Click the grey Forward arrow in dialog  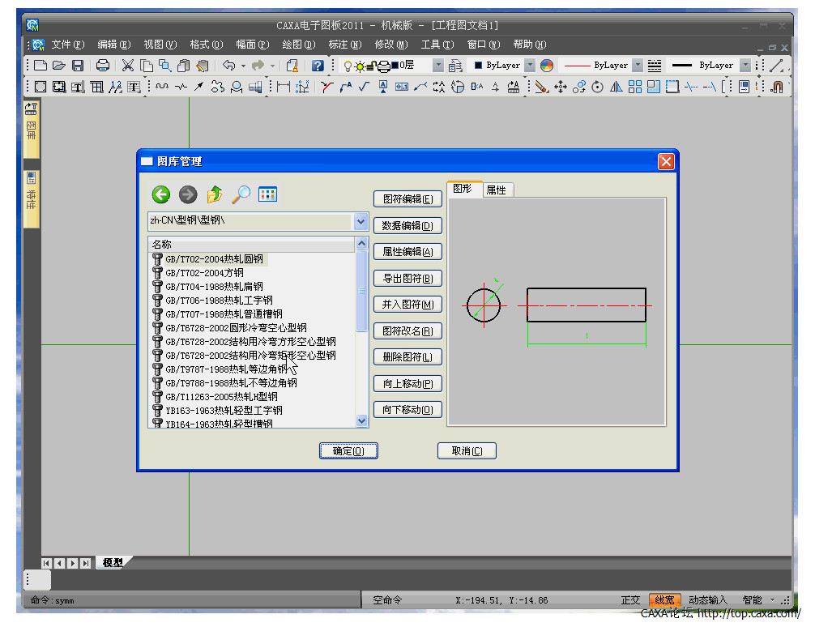click(x=188, y=195)
